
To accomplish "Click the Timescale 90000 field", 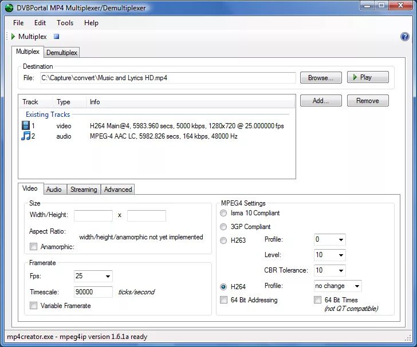I will tap(93, 291).
